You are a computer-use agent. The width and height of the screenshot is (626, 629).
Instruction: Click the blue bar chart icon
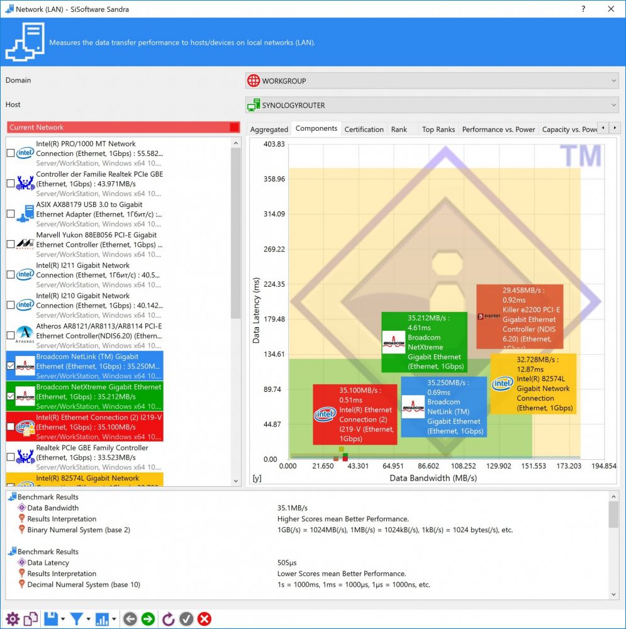(x=102, y=619)
